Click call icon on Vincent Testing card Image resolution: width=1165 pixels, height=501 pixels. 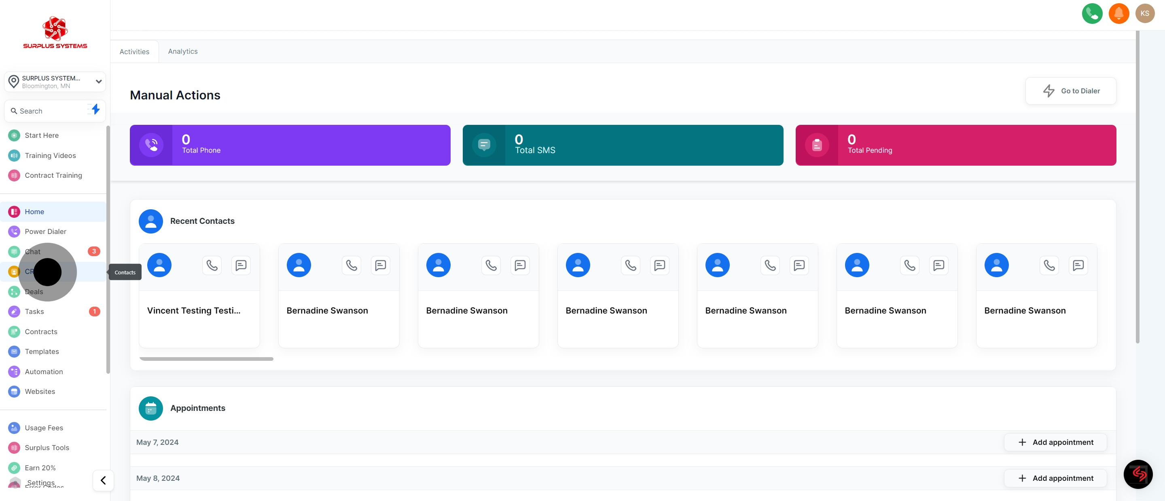point(212,265)
